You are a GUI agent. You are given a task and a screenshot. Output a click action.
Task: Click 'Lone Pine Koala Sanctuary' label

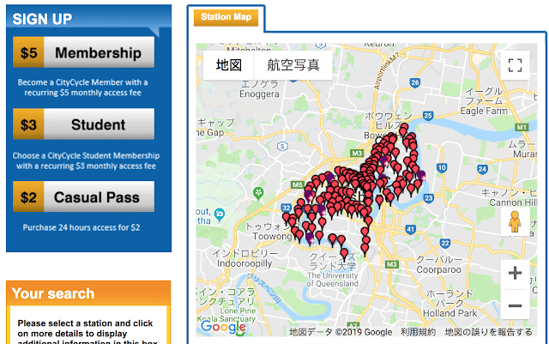pos(226,315)
